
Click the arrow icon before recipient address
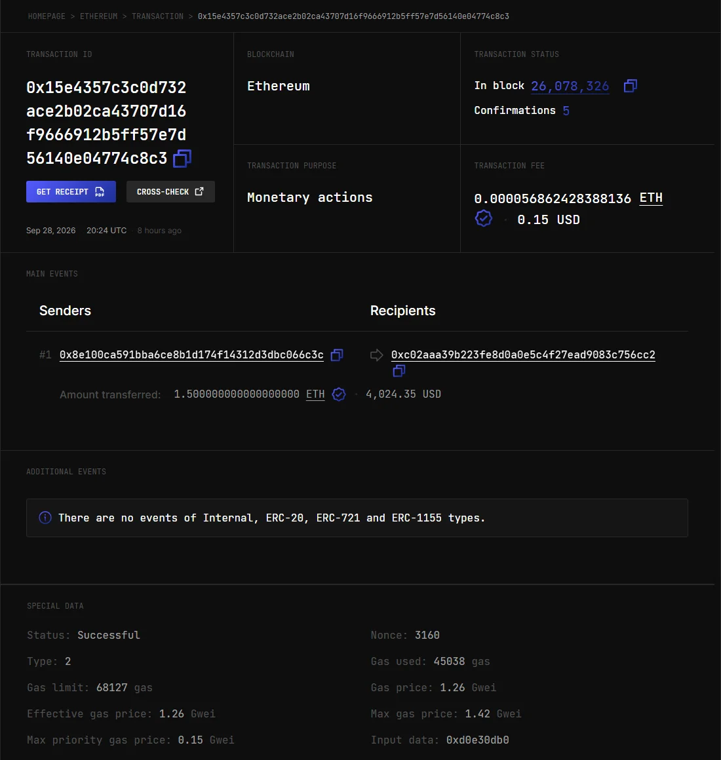377,355
